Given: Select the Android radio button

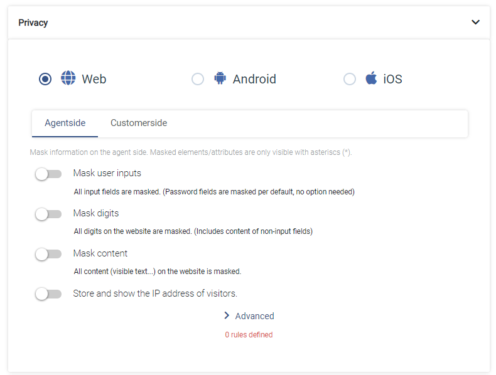Looking at the screenshot, I should 198,79.
